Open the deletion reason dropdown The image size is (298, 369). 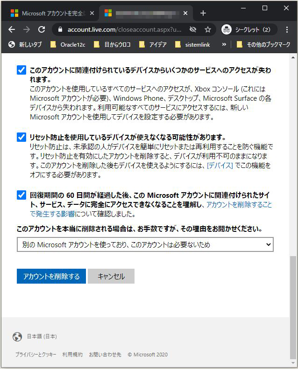[x=145, y=244]
